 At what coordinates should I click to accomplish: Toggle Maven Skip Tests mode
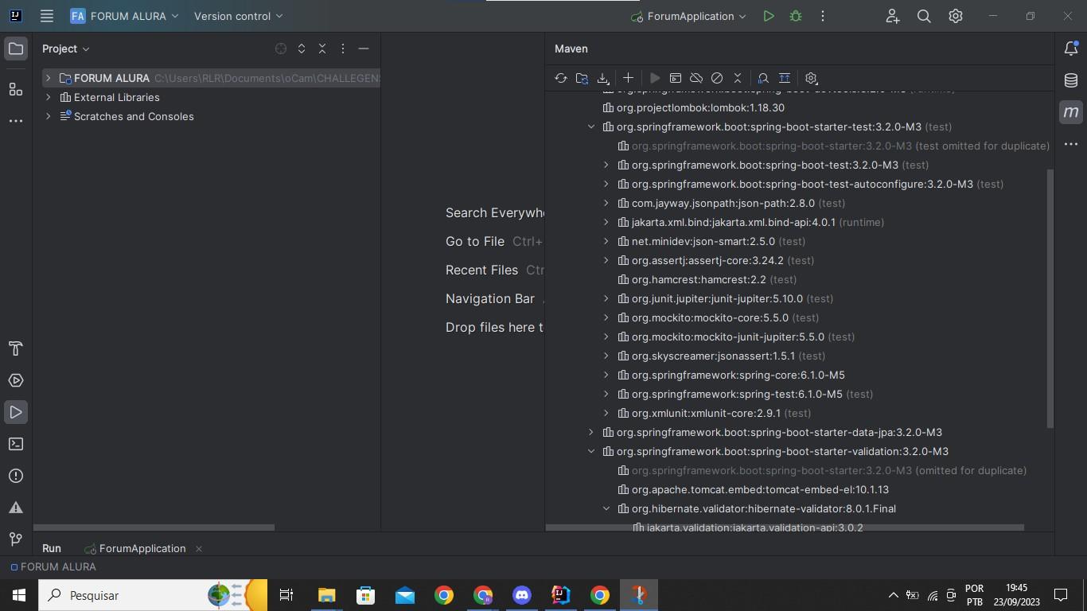pos(717,78)
